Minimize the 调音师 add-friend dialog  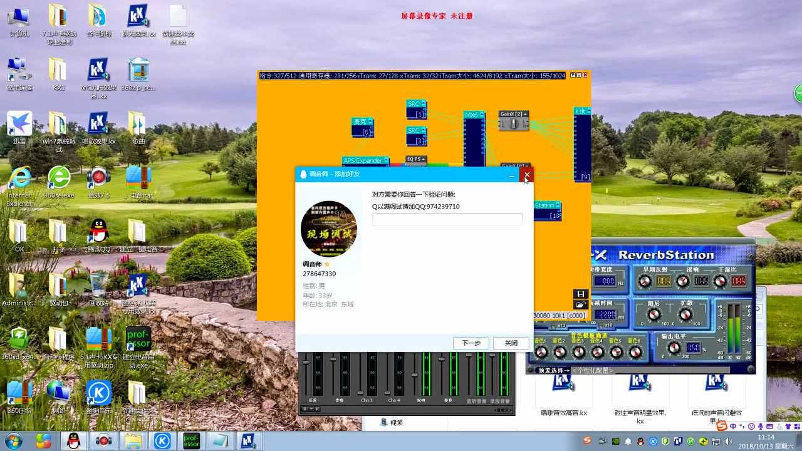tap(511, 175)
